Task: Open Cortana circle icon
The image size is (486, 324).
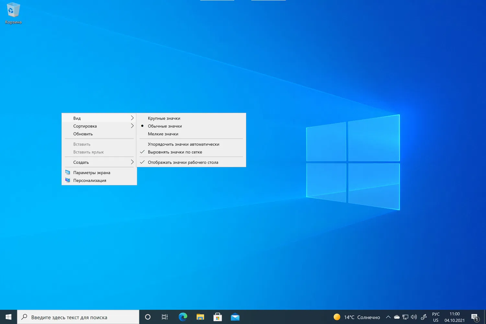Action: click(148, 317)
